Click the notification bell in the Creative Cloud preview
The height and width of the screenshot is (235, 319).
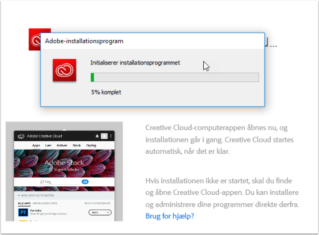(x=97, y=136)
